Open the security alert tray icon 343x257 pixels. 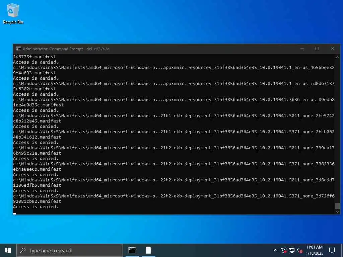(284, 250)
